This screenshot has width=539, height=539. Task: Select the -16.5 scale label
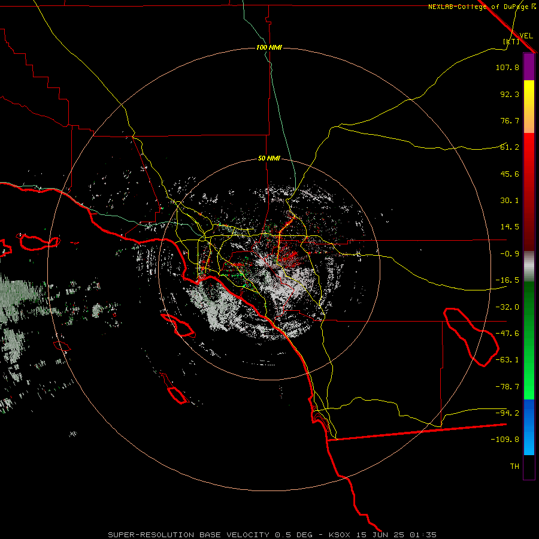click(x=507, y=280)
